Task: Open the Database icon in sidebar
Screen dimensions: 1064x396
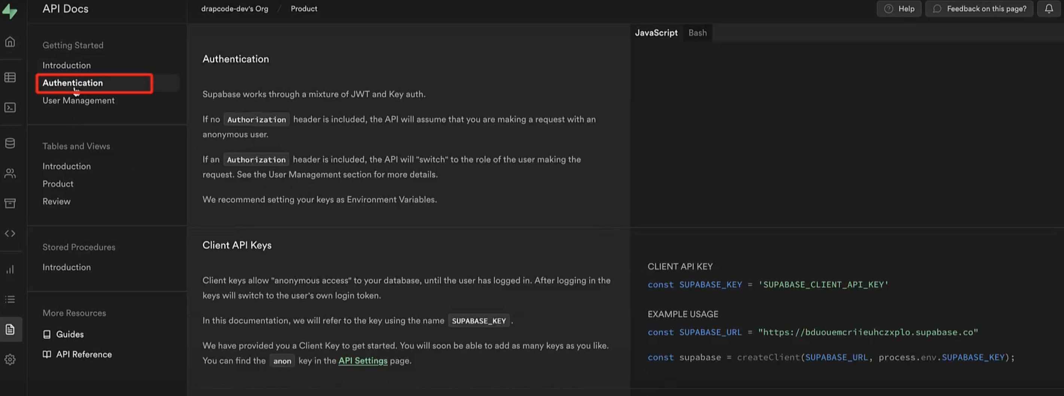Action: [10, 143]
